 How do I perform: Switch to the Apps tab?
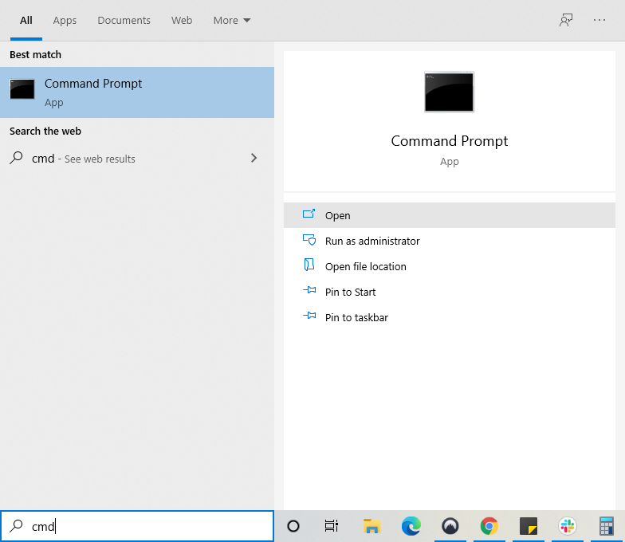(x=65, y=21)
